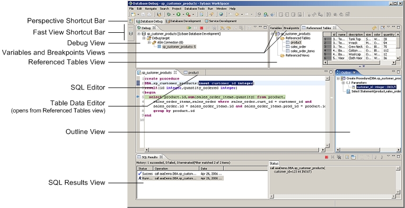Image resolution: width=405 pixels, height=208 pixels.
Task: Select the Status tab in SQL Results
Action: pos(274,164)
